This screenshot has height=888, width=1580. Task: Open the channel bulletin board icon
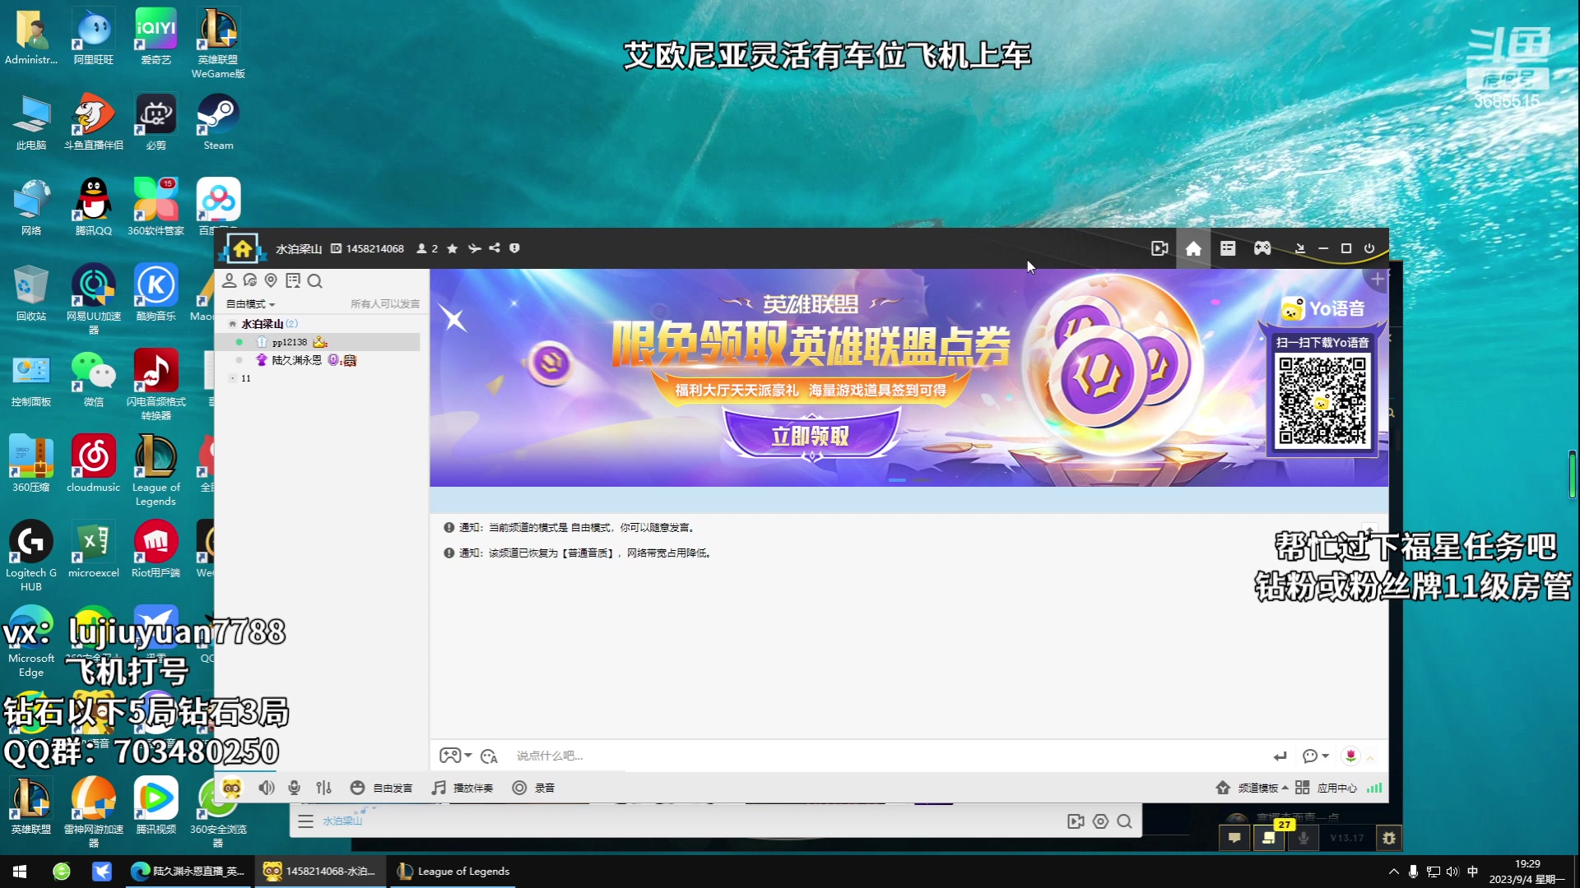[293, 281]
